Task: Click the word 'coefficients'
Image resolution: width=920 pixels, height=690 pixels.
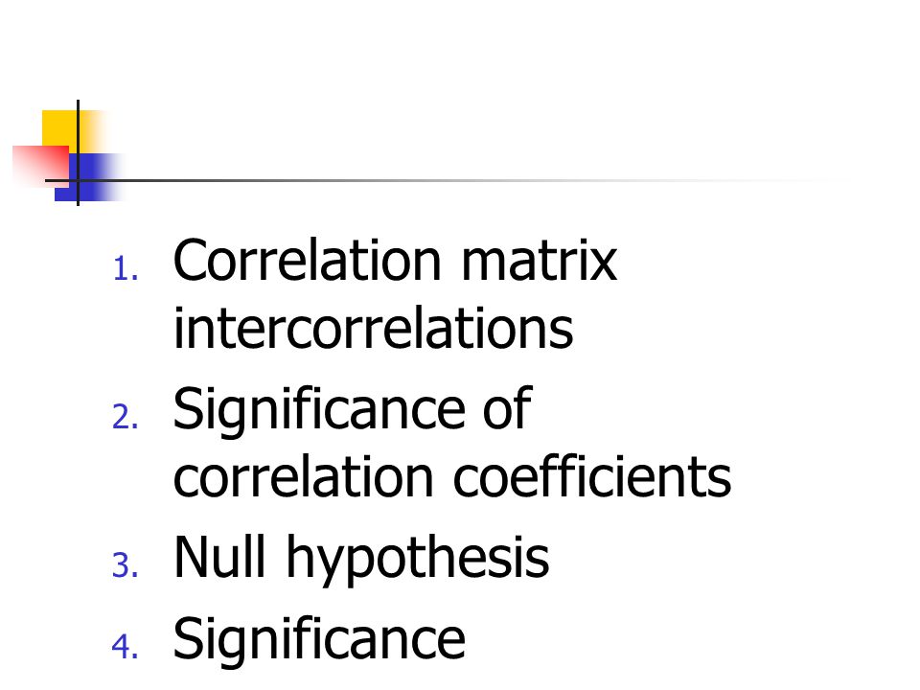Action: click(592, 476)
